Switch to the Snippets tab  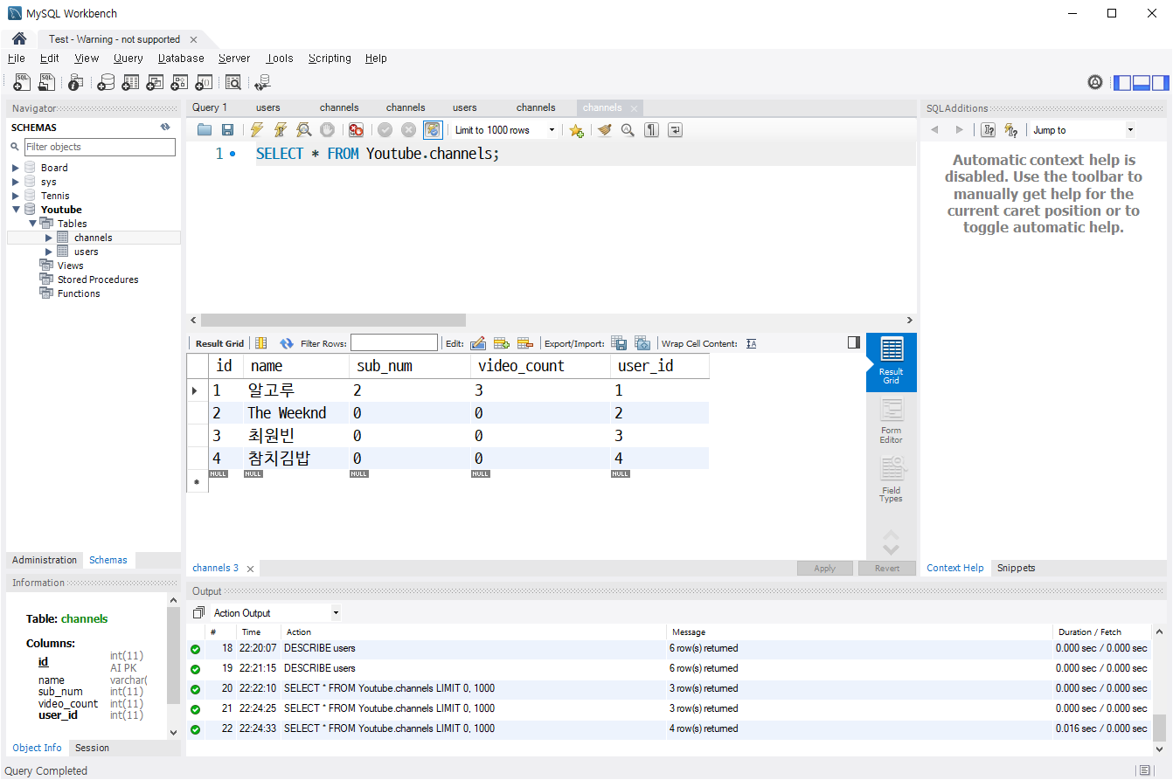[1016, 568]
